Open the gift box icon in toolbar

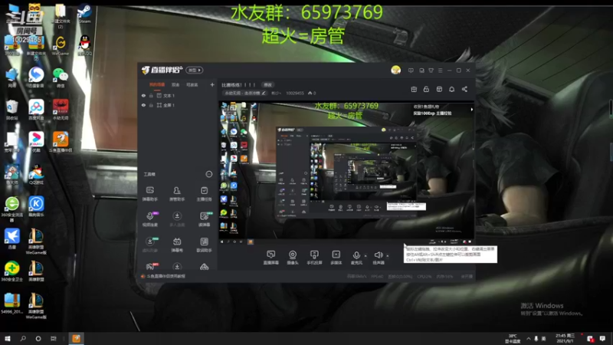pyautogui.click(x=414, y=89)
